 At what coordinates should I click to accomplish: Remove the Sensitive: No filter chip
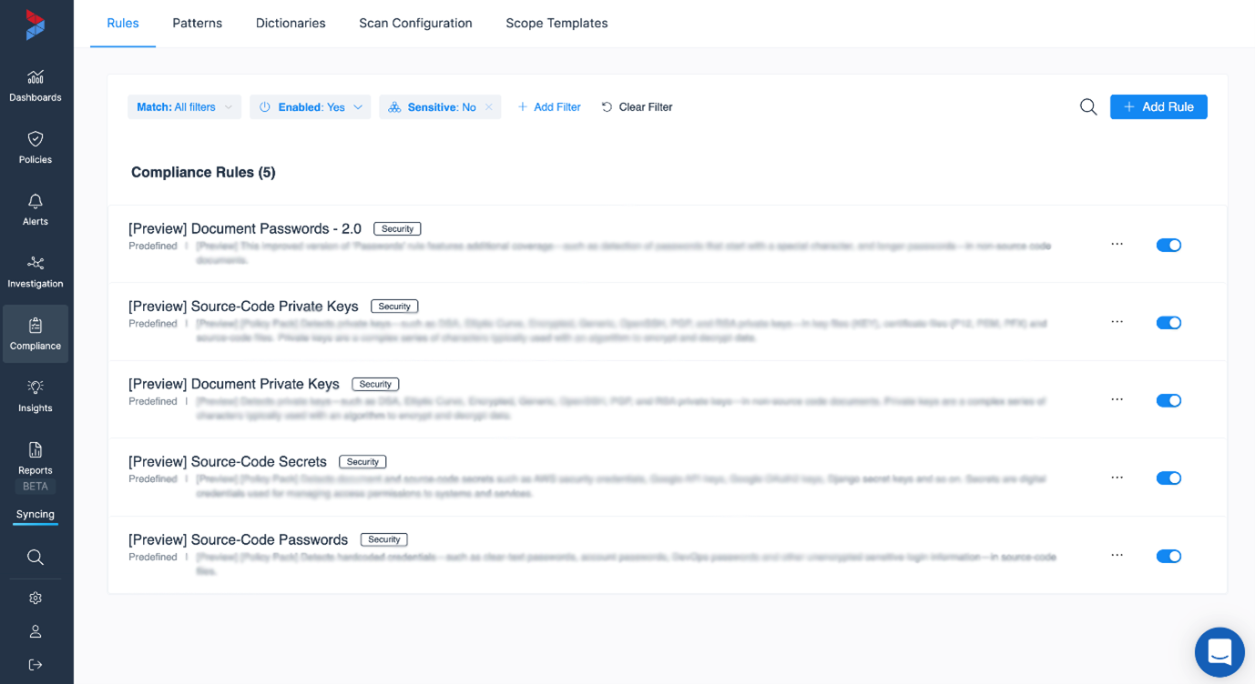(x=490, y=106)
